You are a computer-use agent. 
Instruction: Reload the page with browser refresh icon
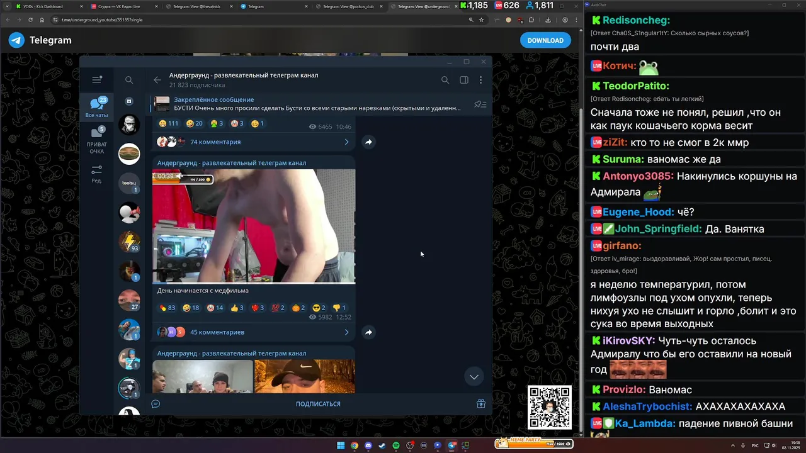[x=30, y=20]
